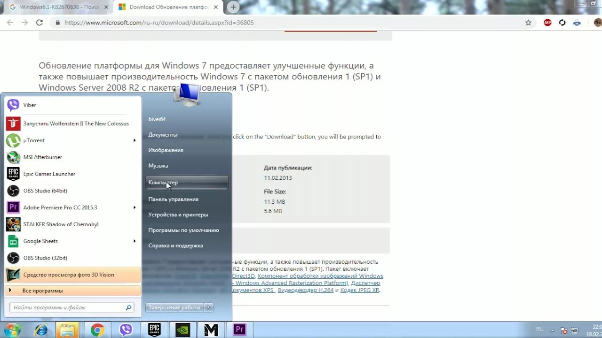Image resolution: width=602 pixels, height=338 pixels.
Task: Open Viber from Start menu list
Action: [x=73, y=105]
